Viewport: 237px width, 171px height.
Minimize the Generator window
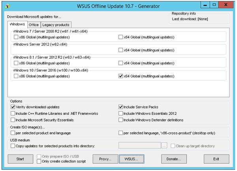click(x=205, y=5)
